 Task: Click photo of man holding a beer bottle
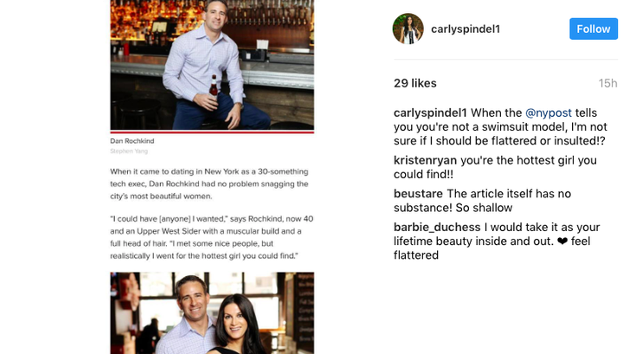[212, 65]
